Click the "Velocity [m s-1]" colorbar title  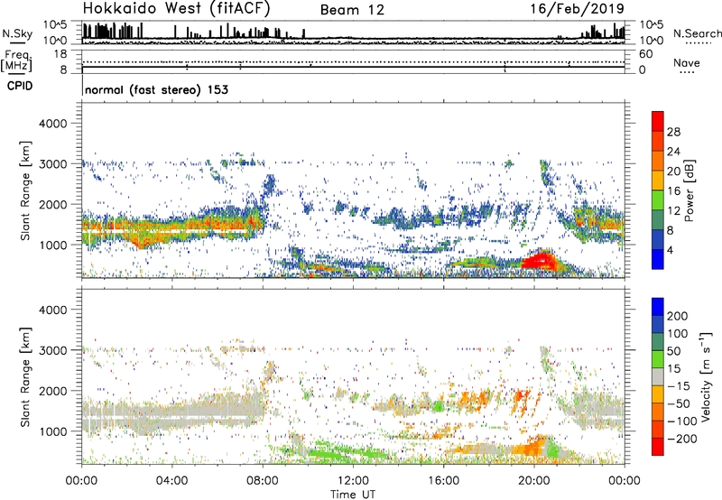706,376
